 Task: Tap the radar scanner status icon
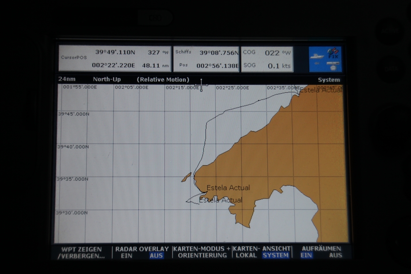(333, 65)
